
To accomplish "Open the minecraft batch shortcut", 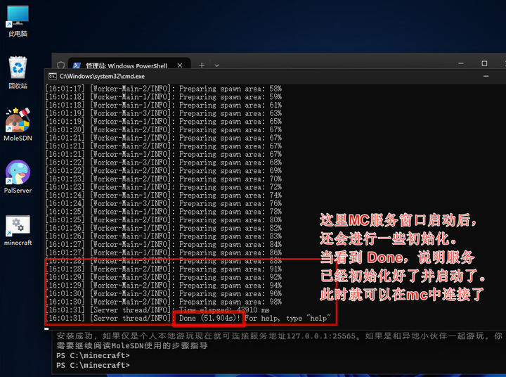I will click(18, 230).
